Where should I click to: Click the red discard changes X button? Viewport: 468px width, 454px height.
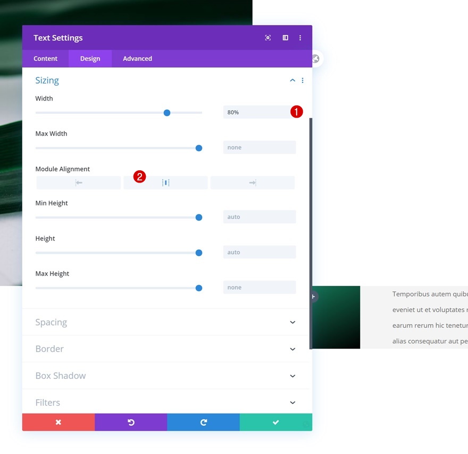tap(59, 422)
